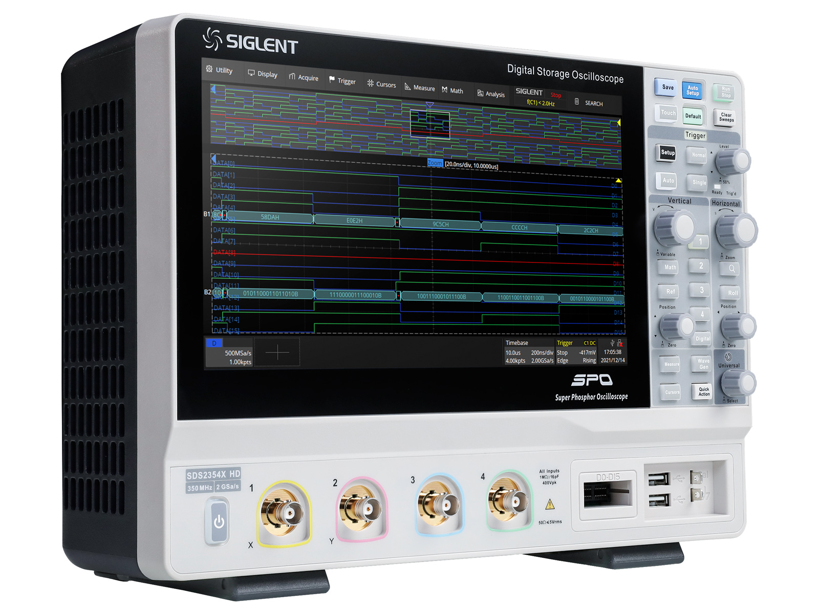Toggle the Digital channel button
819x614 pixels.
pos(702,338)
